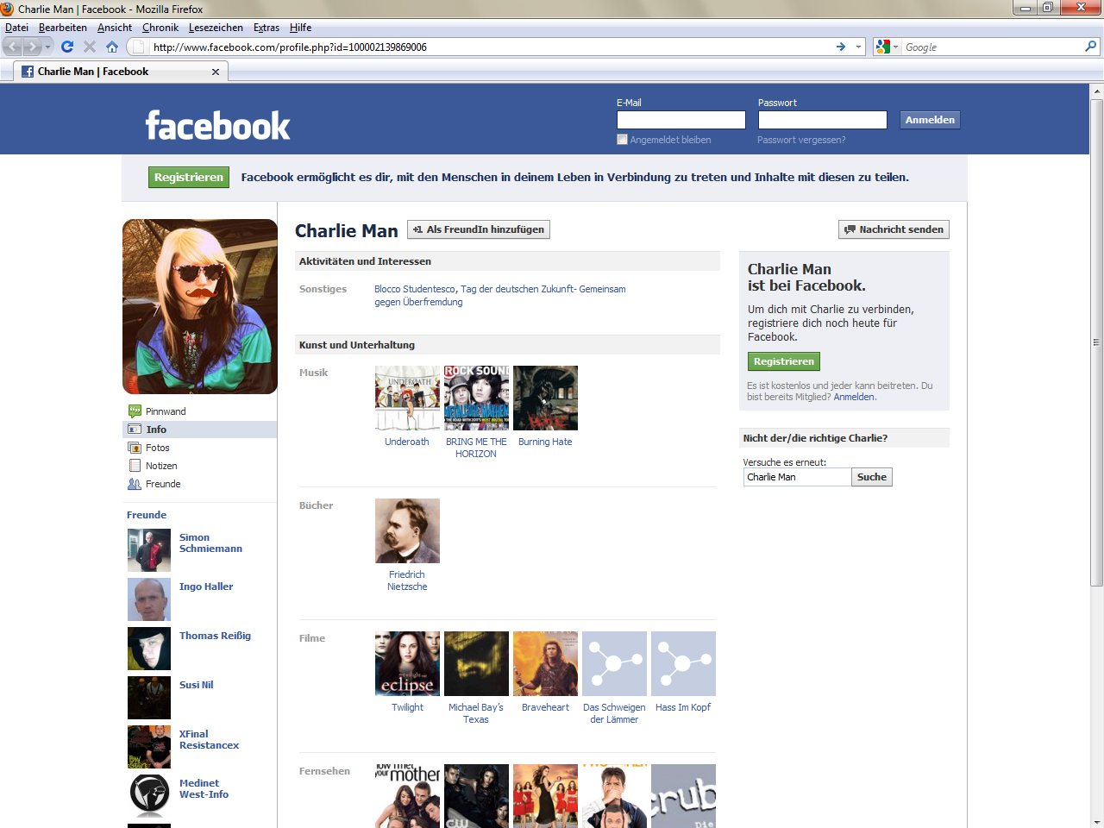The height and width of the screenshot is (828, 1104).
Task: Open the Chronik menu
Action: pyautogui.click(x=160, y=28)
